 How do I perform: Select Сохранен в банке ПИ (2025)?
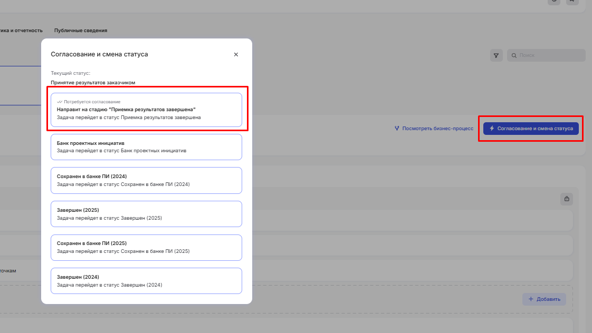tap(146, 247)
